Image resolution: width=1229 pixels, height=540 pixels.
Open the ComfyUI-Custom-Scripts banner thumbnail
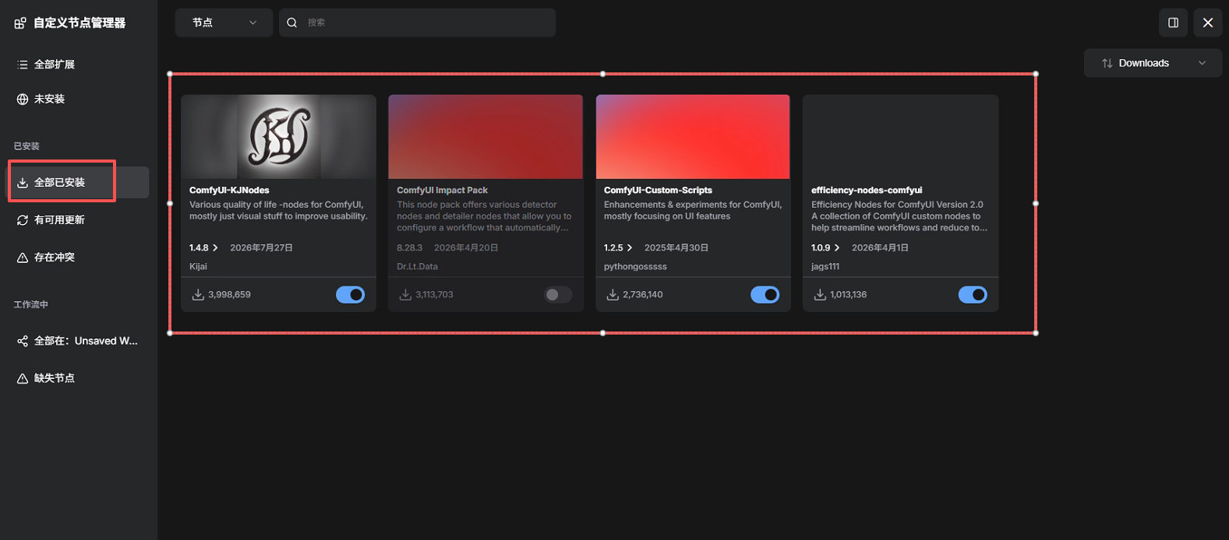coord(693,137)
